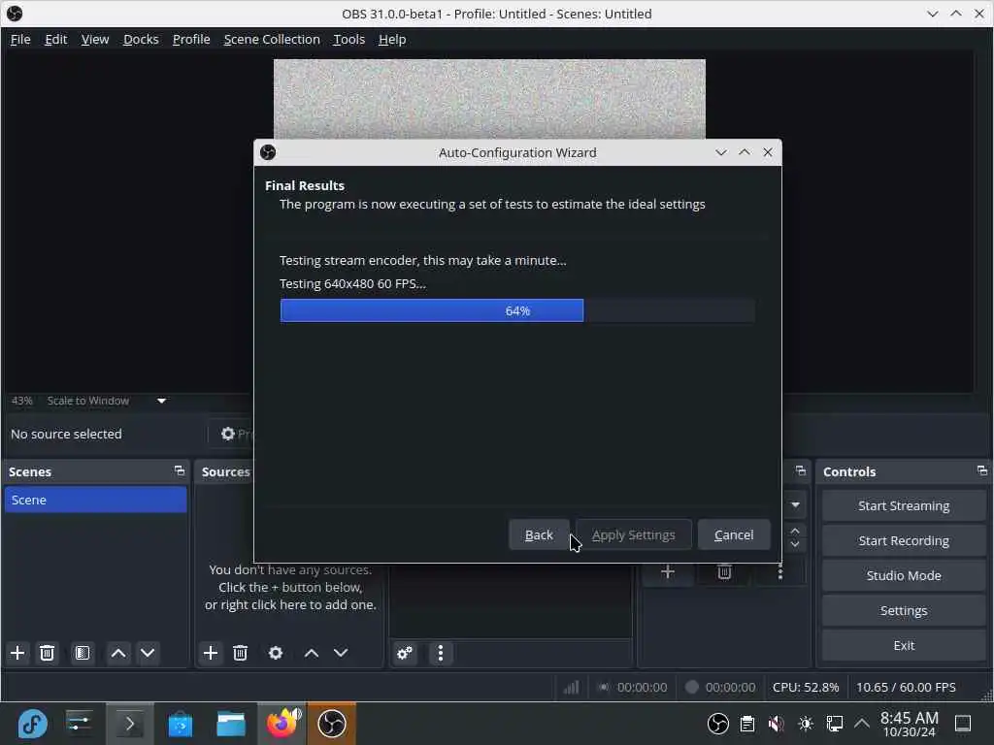Click Back in Auto-Configuration Wizard
994x745 pixels.
point(539,535)
